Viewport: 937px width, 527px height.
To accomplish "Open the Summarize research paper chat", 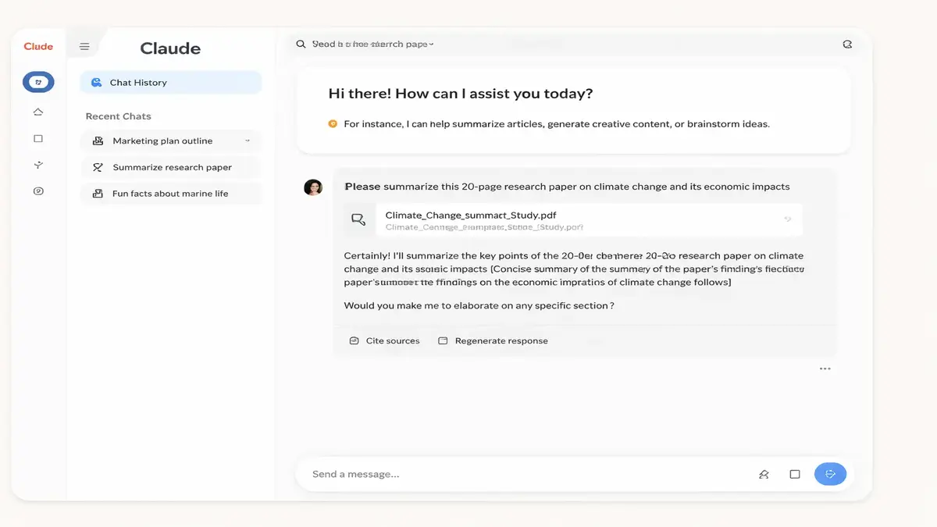I will coord(171,167).
